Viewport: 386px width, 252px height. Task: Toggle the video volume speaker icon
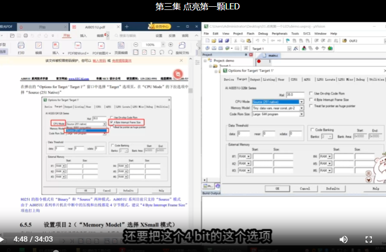click(x=344, y=239)
